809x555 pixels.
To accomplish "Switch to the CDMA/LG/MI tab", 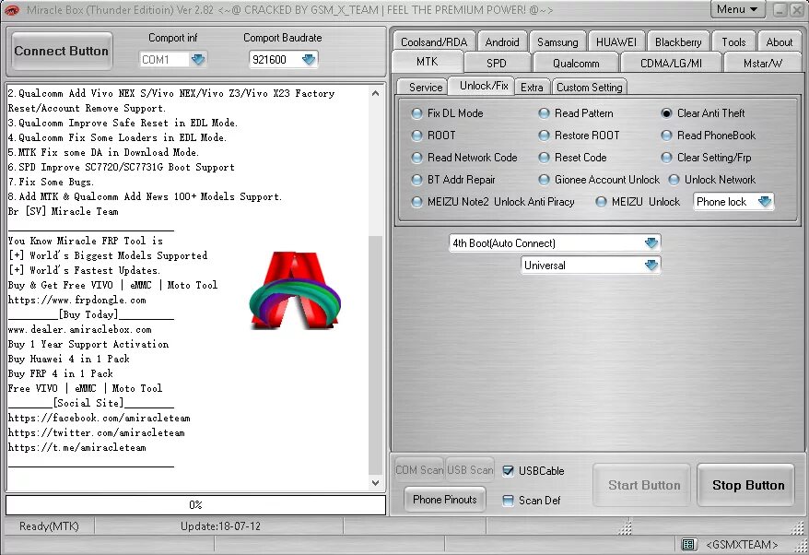I will tap(671, 63).
